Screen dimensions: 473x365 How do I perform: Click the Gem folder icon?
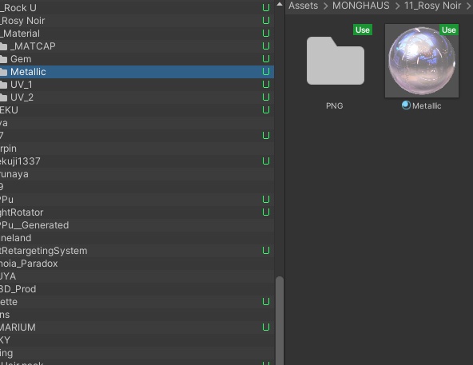4,59
